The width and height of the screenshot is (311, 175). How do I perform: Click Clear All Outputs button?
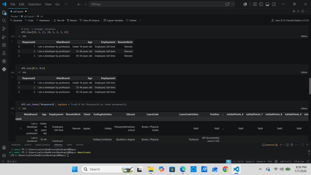tap(89, 20)
